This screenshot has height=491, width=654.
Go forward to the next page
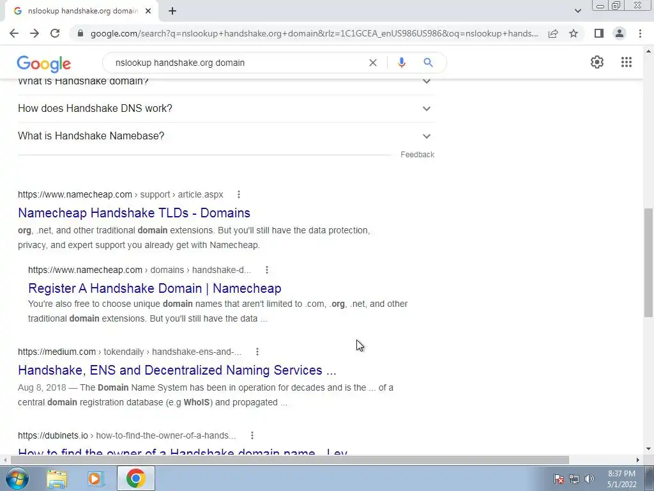pos(34,33)
